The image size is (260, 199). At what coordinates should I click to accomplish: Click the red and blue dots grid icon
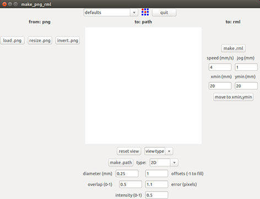coord(145,12)
